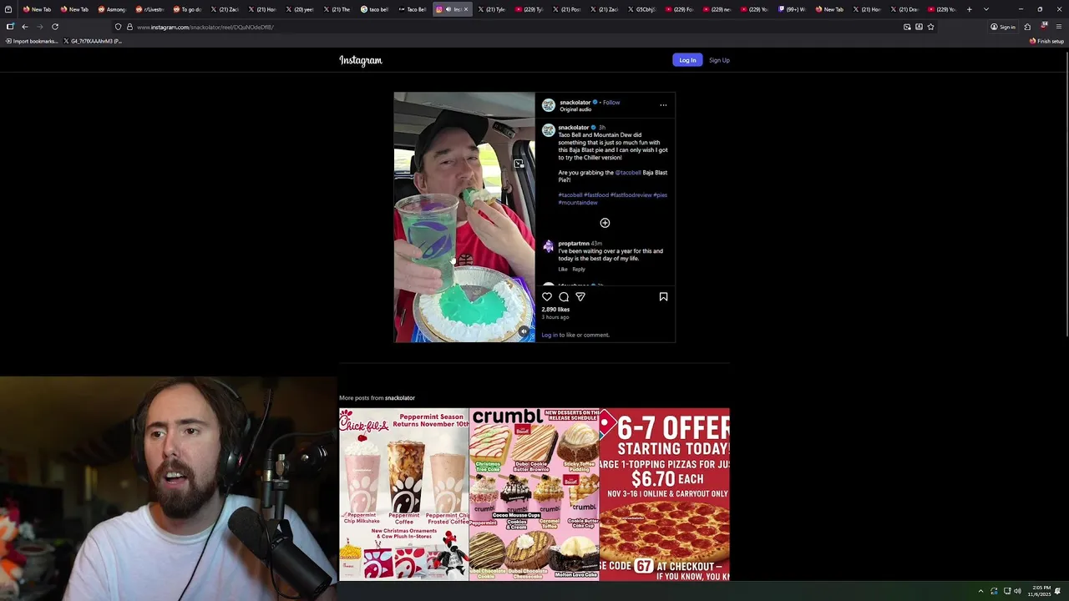The height and width of the screenshot is (601, 1069).
Task: Open site security padlock icon
Action: [x=129, y=27]
